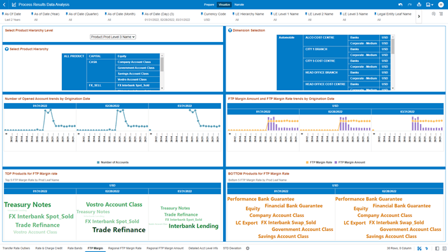The height and width of the screenshot is (252, 448).
Task: Add a new canvas tab
Action: [248, 248]
